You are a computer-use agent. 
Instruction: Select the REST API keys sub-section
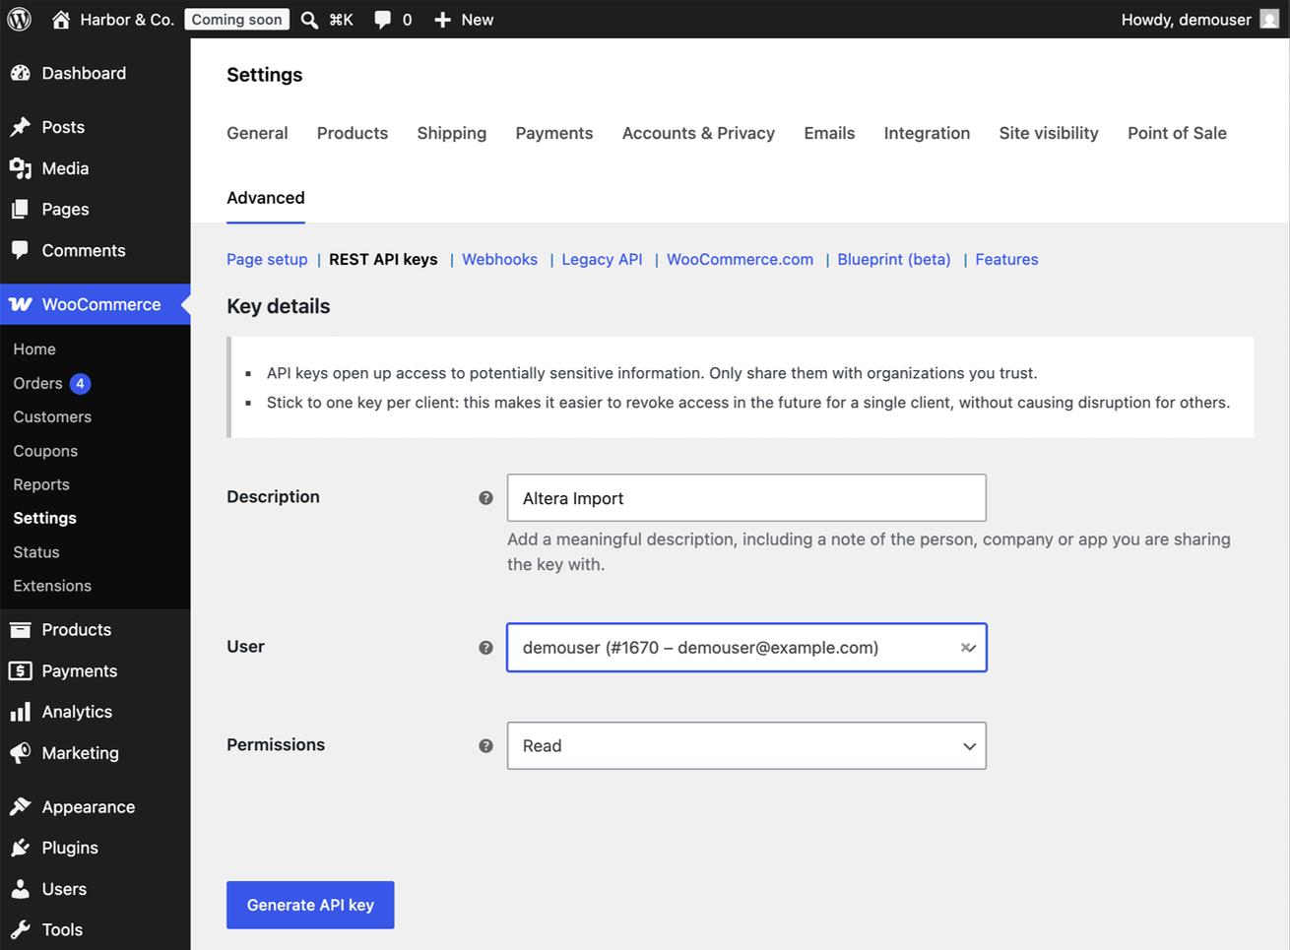[383, 259]
